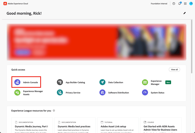
Task: Click the Privacy Service icon
Action: click(60, 93)
